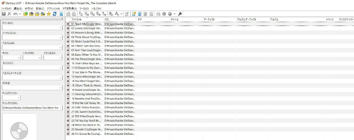Open the 表示(V) menu

click(x=29, y=9)
